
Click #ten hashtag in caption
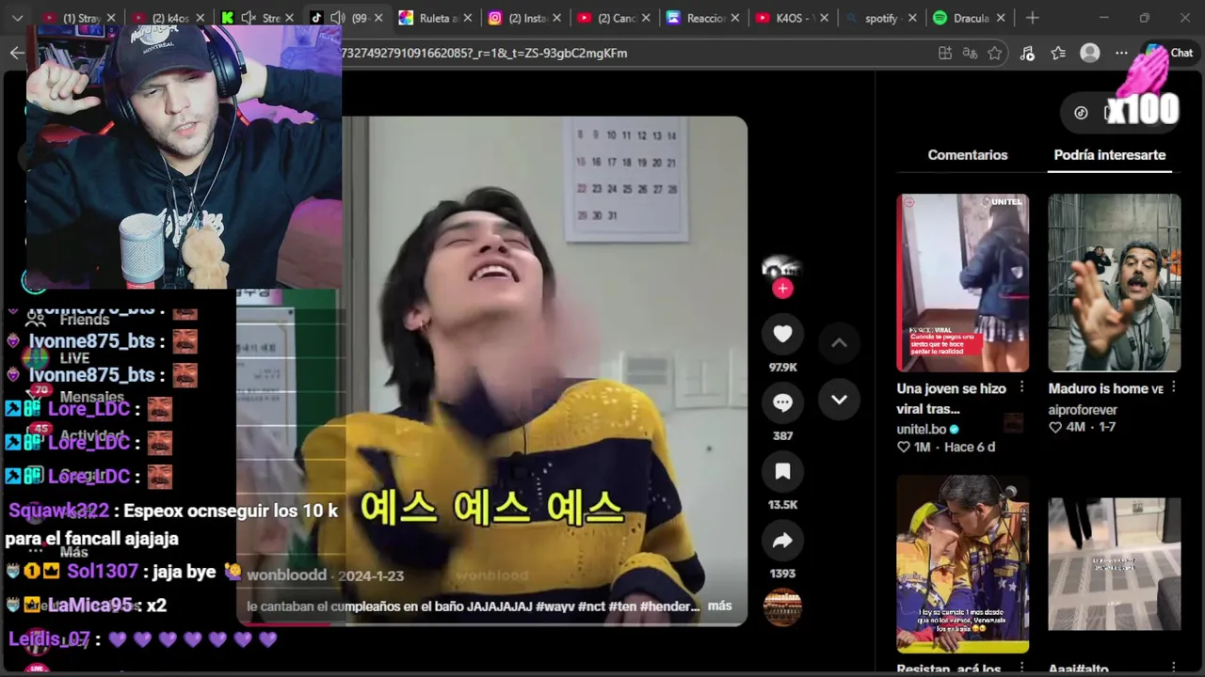622,606
